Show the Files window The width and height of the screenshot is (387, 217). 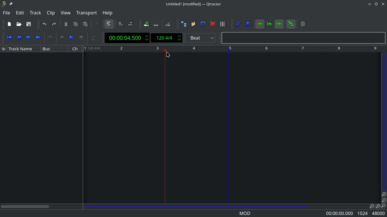click(184, 24)
